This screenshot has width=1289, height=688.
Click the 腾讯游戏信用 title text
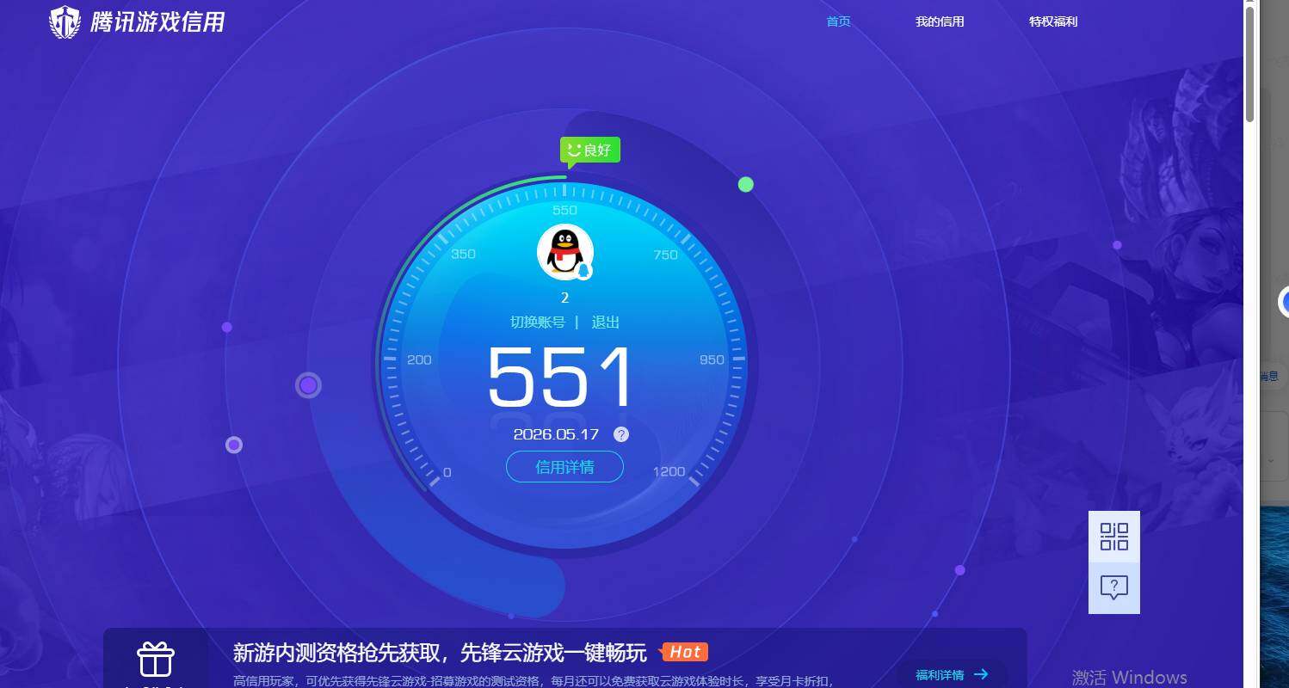click(157, 21)
